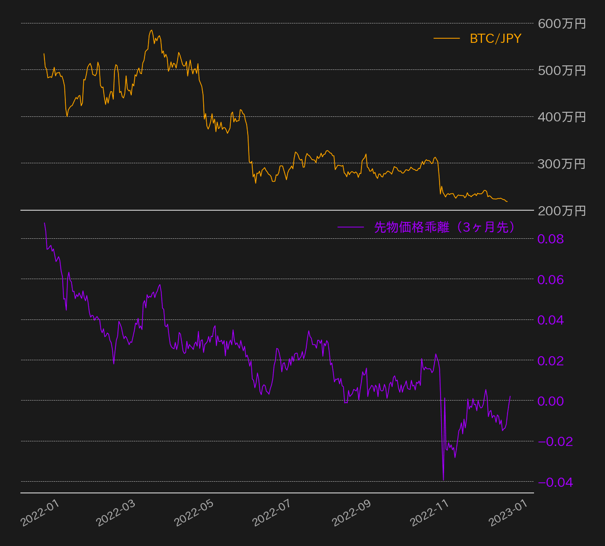
Task: Click the 2022-11 date label
Action: point(429,512)
